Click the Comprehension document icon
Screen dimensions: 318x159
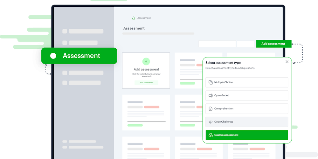coord(211,109)
